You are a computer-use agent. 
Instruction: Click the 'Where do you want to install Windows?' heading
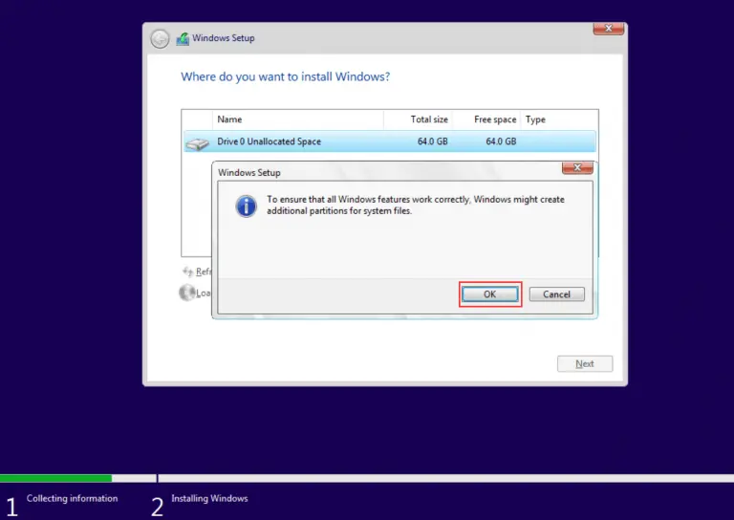(286, 76)
